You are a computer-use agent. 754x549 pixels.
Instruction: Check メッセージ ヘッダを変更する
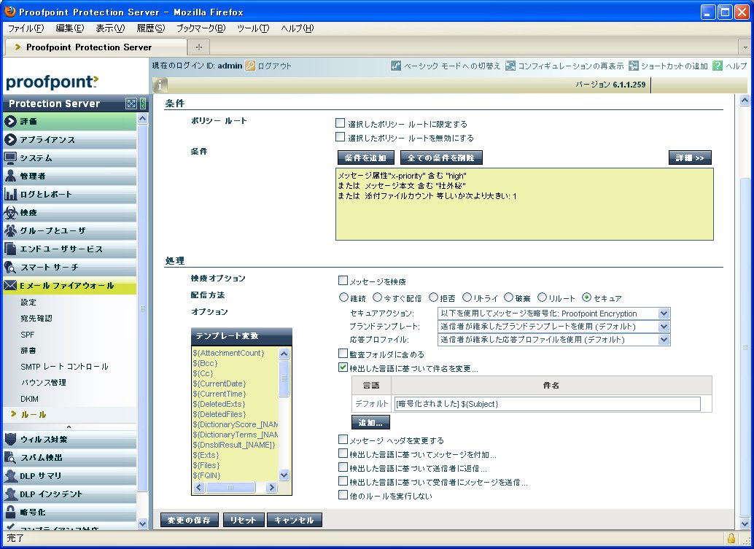343,439
